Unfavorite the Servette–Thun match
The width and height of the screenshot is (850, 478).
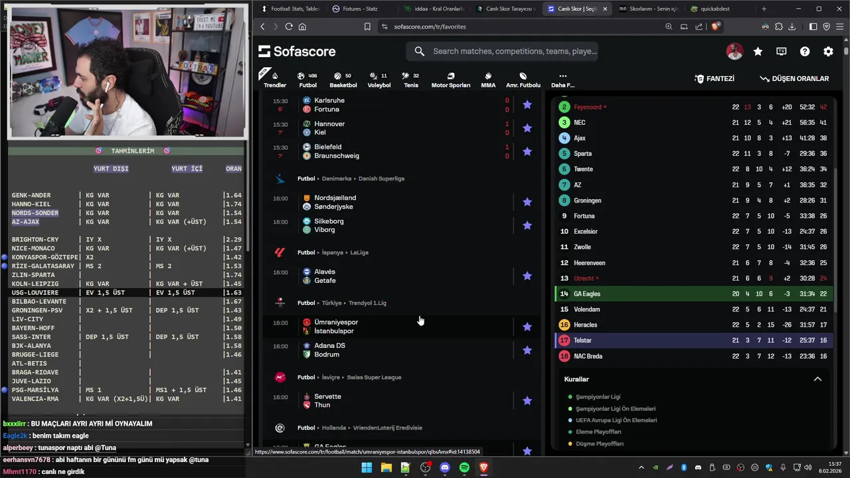527,401
